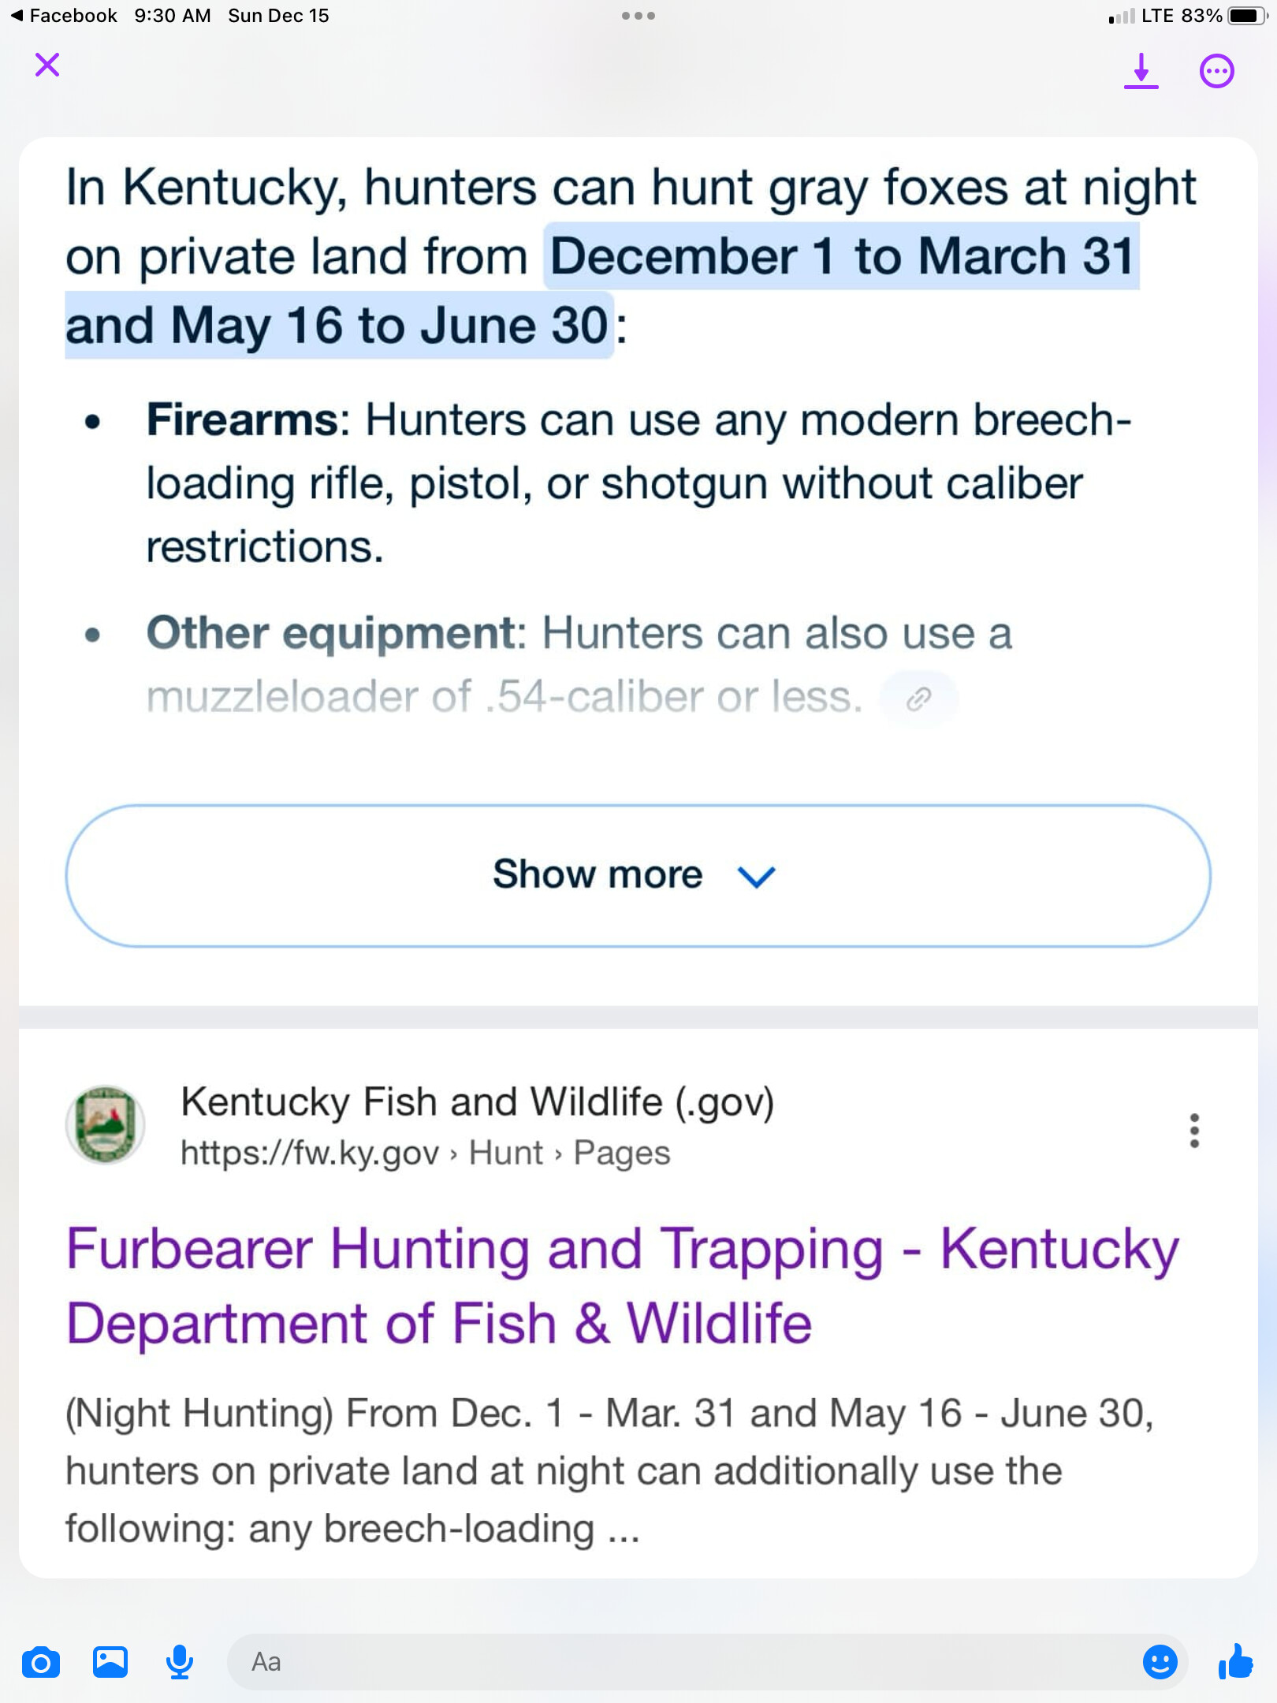Open Furbearer Hunting and Trapping link
This screenshot has height=1703, width=1277.
(x=623, y=1285)
